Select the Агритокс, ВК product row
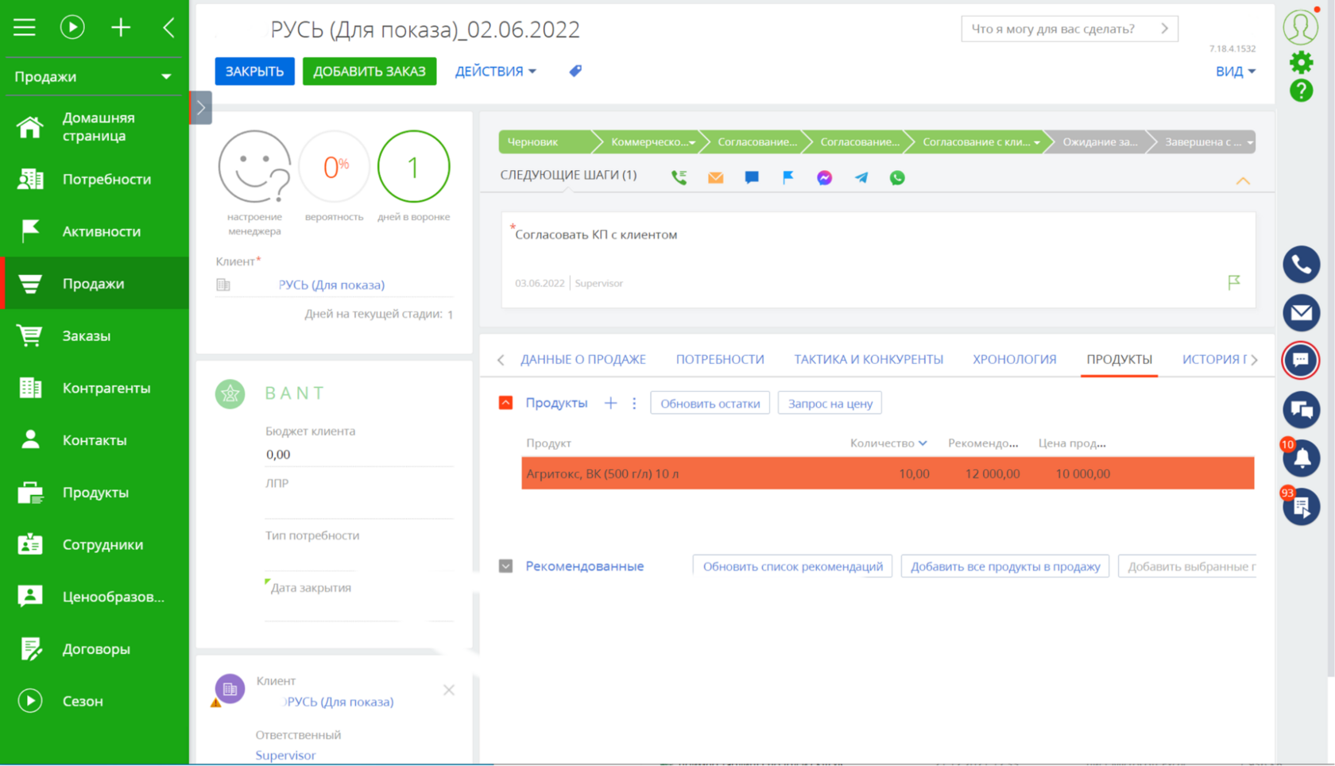The height and width of the screenshot is (766, 1335). click(x=888, y=474)
